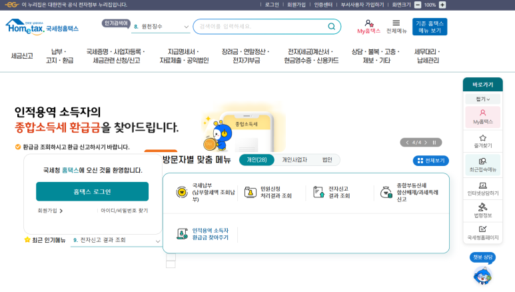Collapse the 바로가기 panel with 접기
The width and height of the screenshot is (515, 292).
tap(483, 99)
